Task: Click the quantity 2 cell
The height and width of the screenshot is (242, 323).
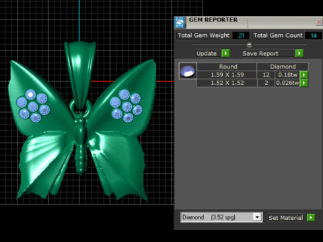Action: tap(266, 83)
